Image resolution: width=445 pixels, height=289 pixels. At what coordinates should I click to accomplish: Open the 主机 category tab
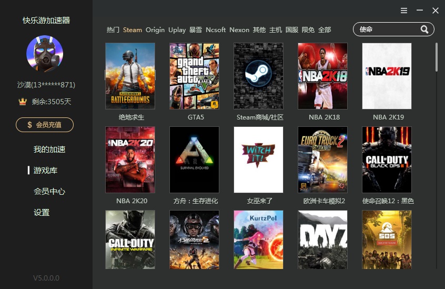click(276, 30)
